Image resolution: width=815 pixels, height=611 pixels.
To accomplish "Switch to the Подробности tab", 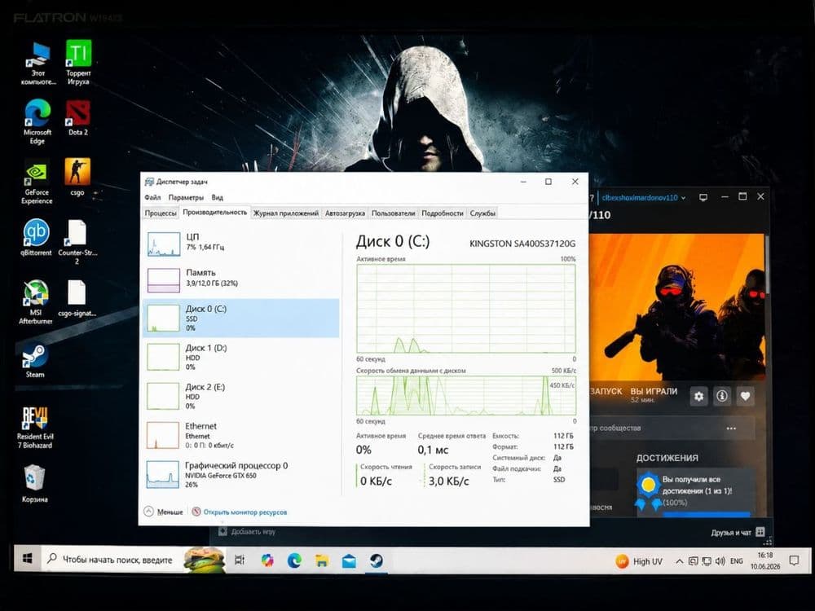I will pyautogui.click(x=443, y=213).
